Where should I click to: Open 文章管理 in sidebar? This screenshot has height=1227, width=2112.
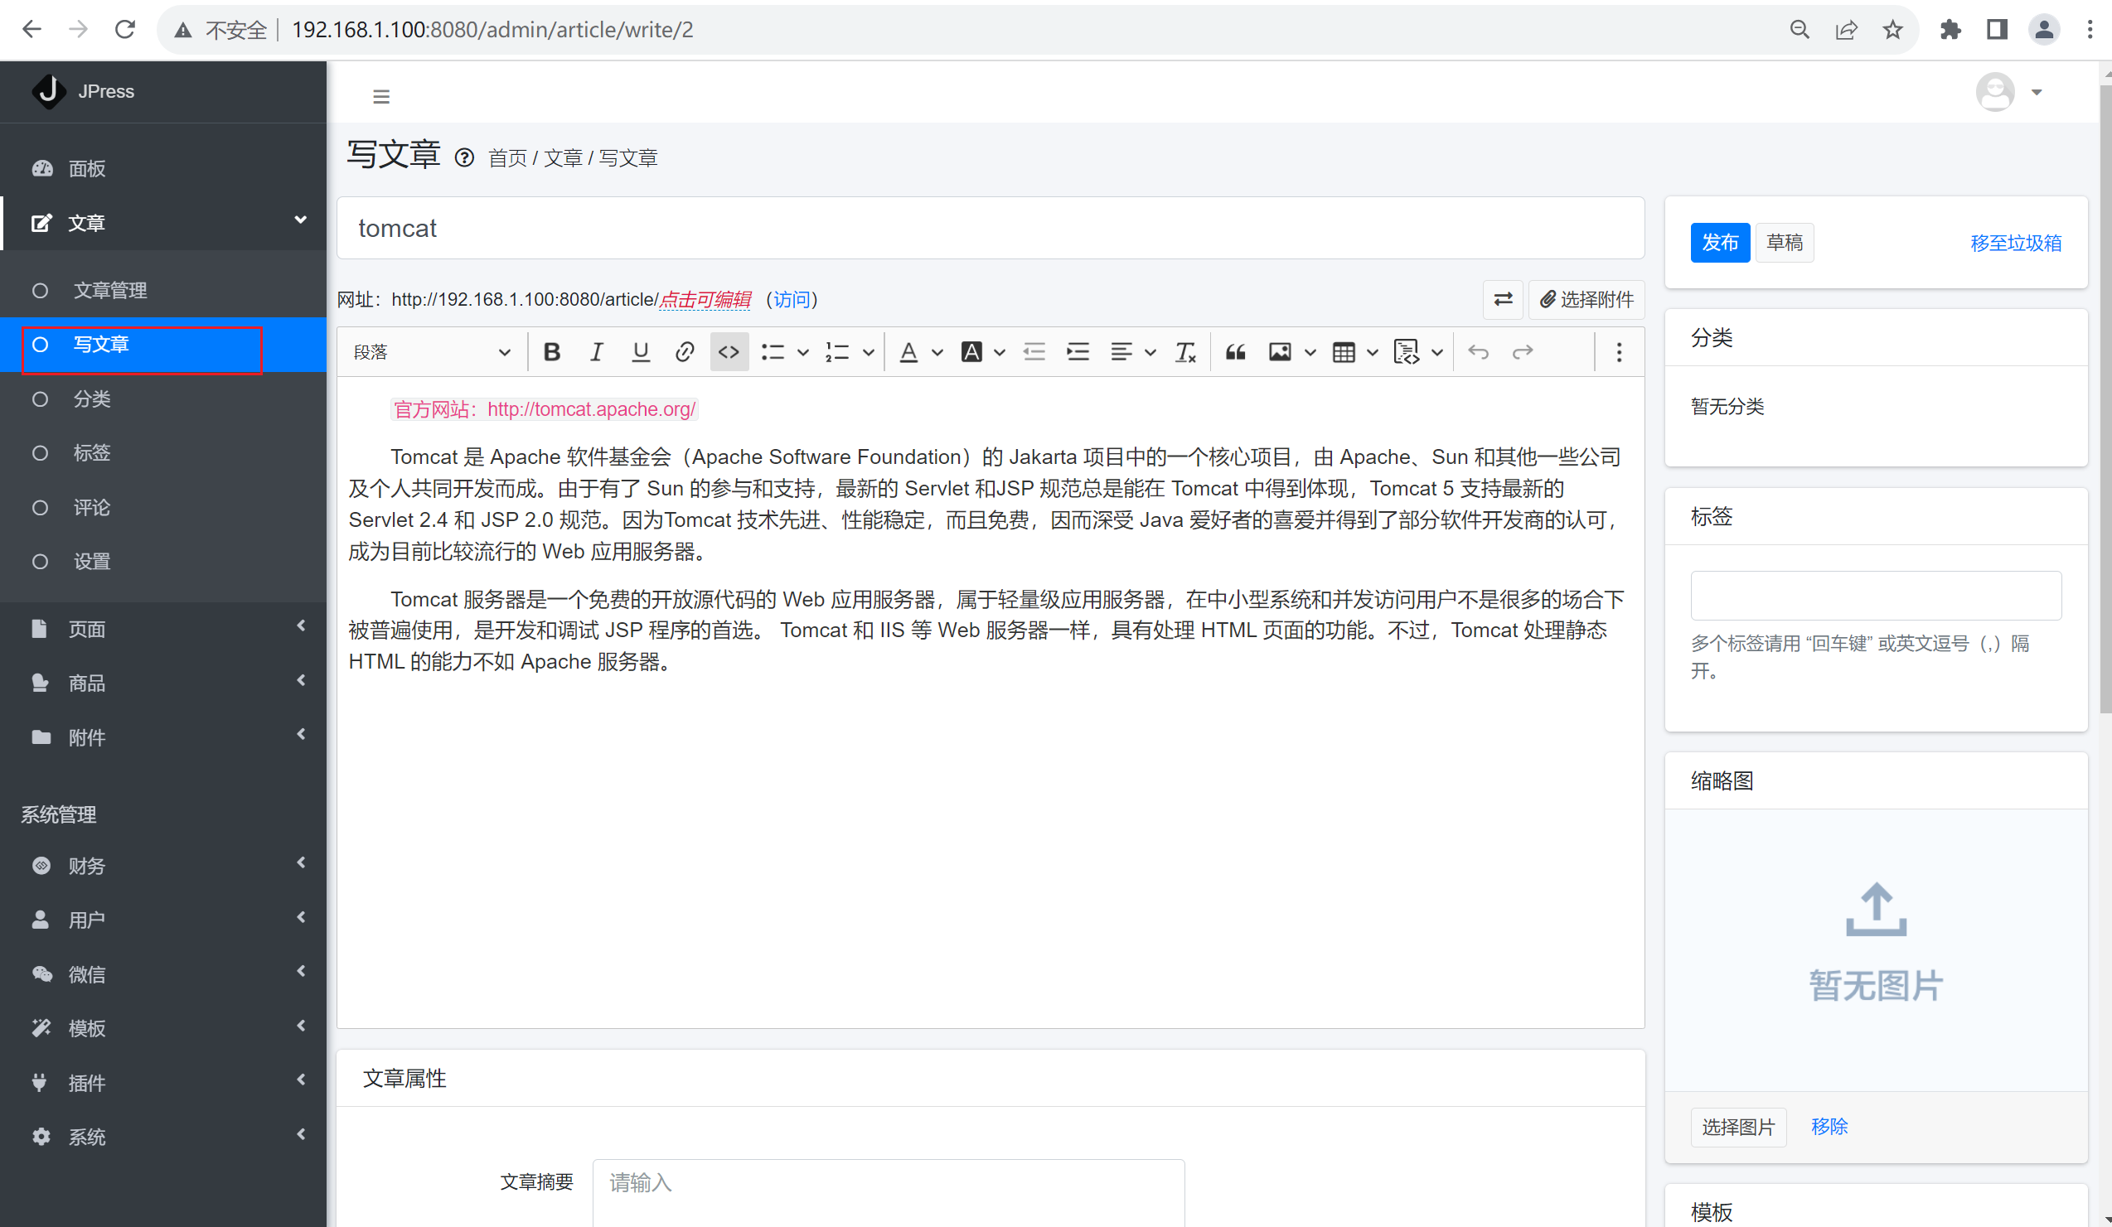163,291
